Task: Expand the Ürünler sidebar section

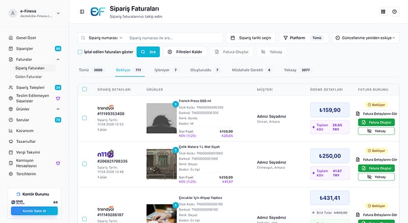Action: click(58, 109)
